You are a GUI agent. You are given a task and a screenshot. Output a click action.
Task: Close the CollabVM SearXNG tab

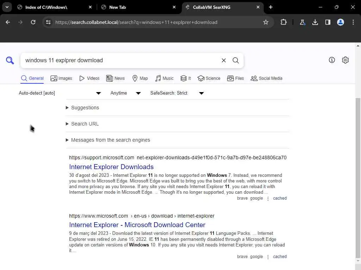coord(258,7)
